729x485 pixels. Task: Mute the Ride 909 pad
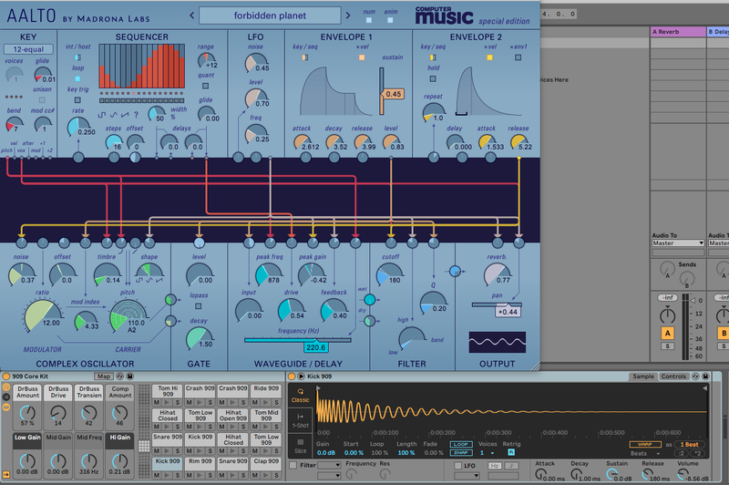point(255,402)
